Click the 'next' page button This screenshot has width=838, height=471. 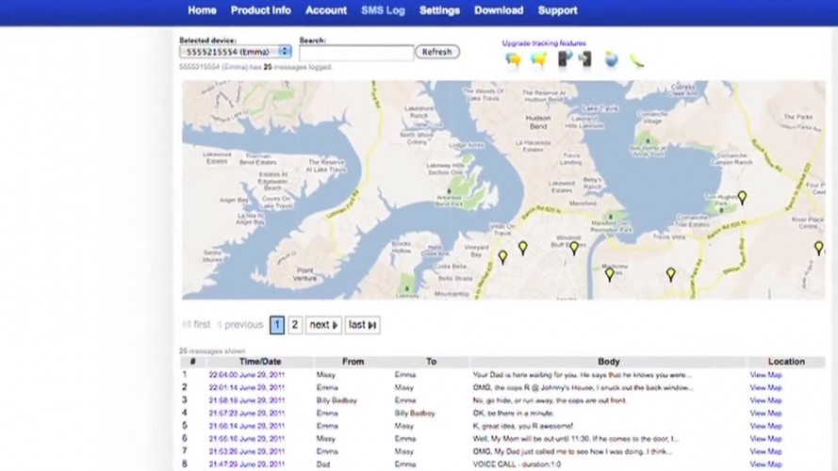323,325
